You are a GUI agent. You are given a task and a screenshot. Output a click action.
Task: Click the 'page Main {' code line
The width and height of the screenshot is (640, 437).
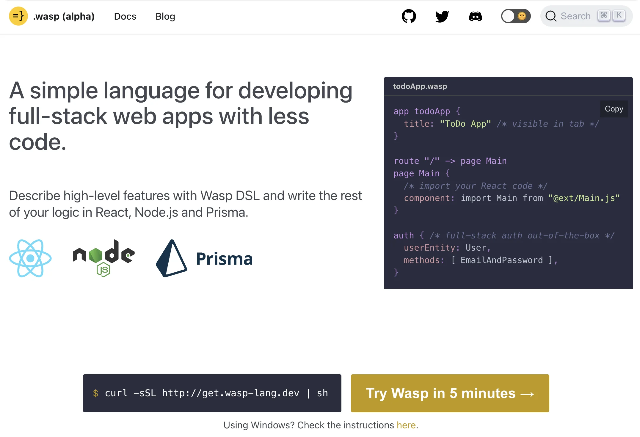coord(422,173)
